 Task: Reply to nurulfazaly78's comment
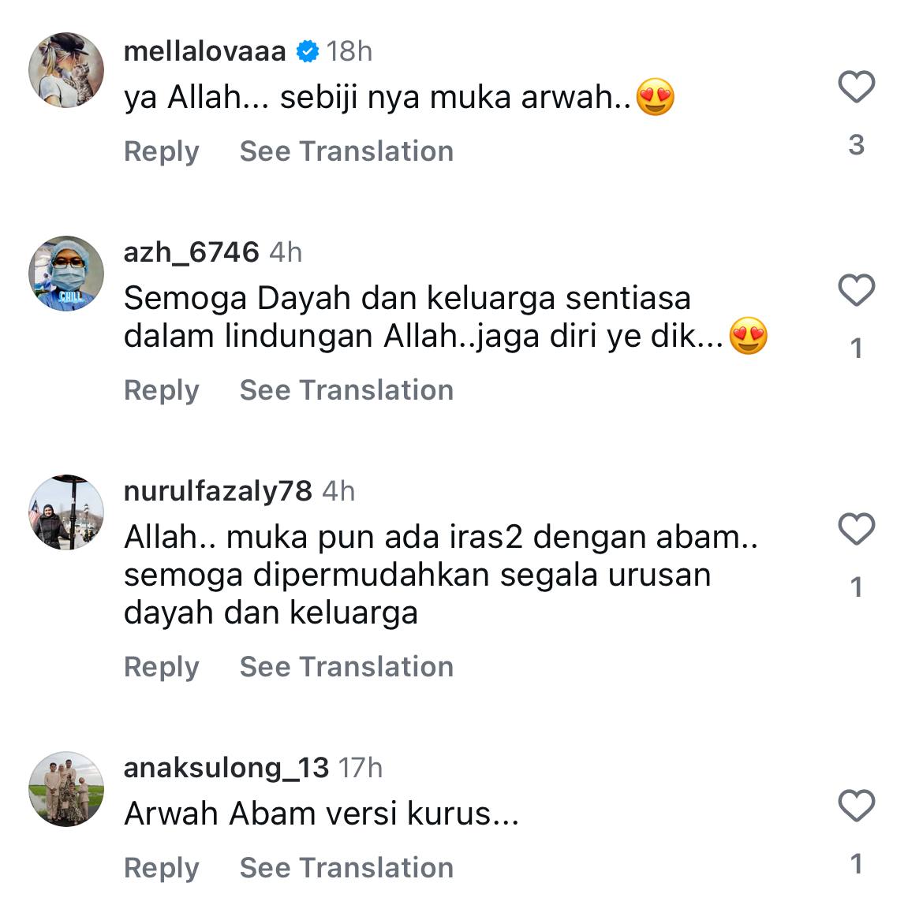click(x=161, y=667)
